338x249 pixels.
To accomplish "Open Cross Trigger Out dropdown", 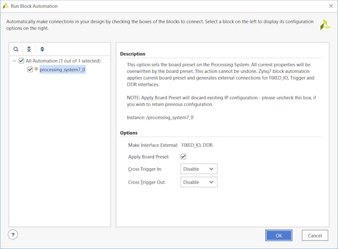I will click(199, 182).
